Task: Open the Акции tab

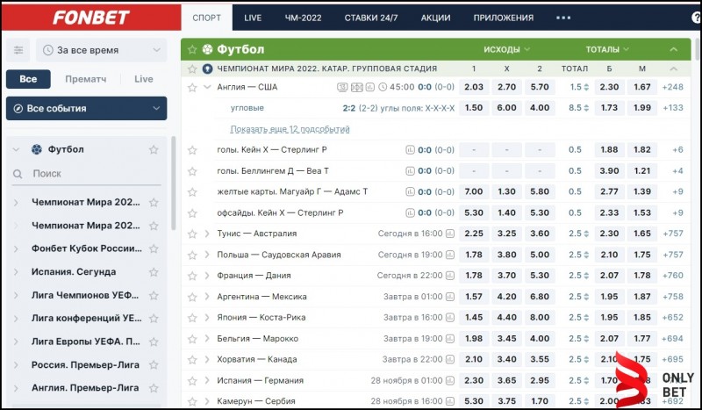Action: (435, 18)
